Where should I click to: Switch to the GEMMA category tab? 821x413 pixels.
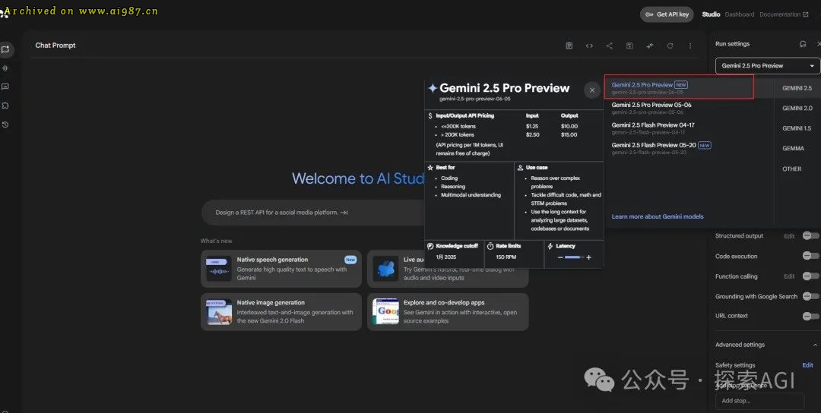click(793, 149)
